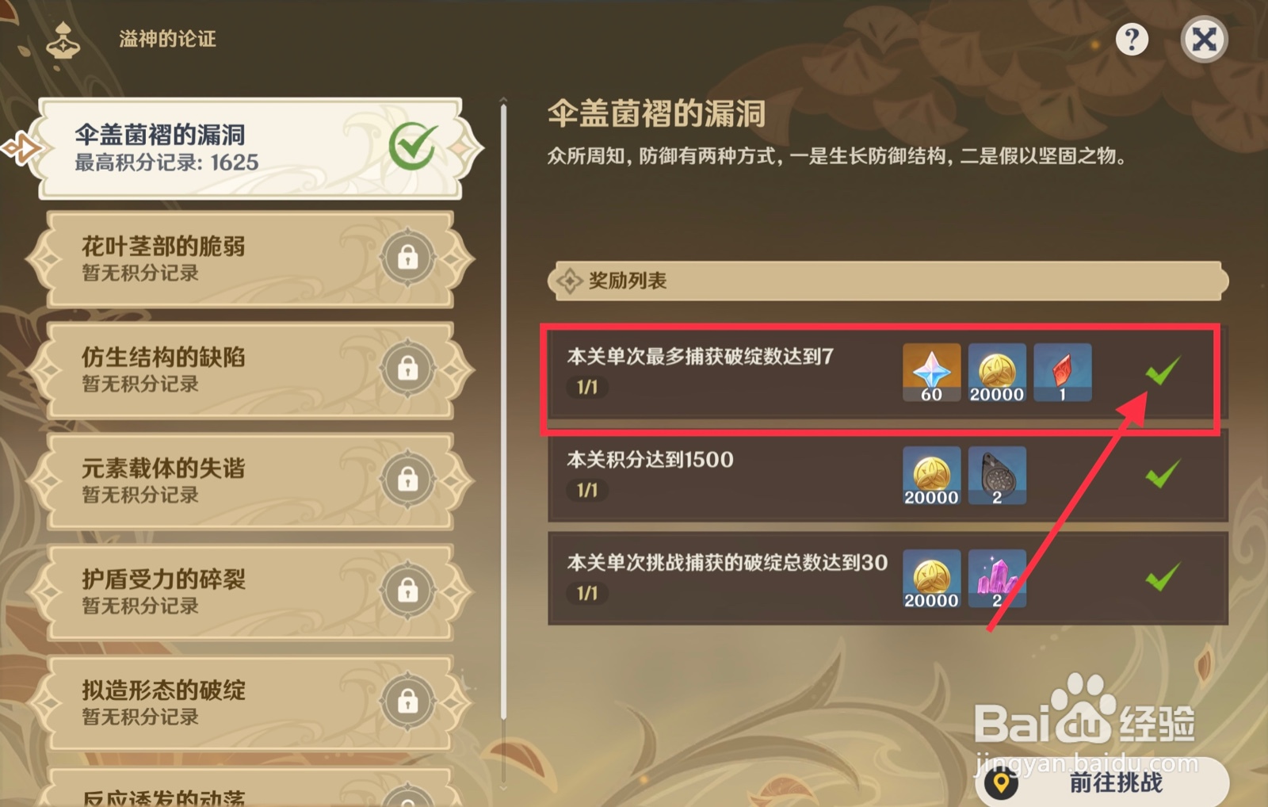Select the 拟造形态的破绽 stage tab
Viewport: 1268px width, 807px height.
[x=250, y=703]
